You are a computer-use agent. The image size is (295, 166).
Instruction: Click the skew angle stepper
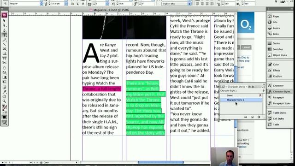[140, 4]
